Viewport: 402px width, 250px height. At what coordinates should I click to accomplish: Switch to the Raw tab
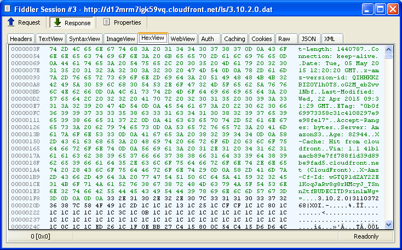284,39
